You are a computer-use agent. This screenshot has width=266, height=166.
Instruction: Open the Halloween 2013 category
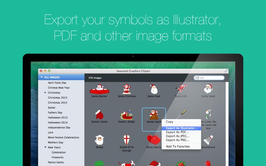point(58,118)
